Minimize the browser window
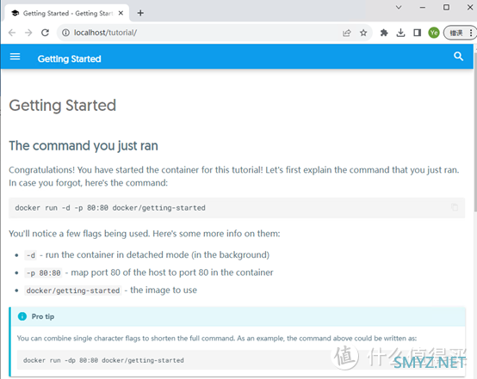 423,7
